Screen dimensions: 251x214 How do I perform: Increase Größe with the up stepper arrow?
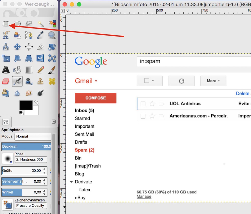(x=44, y=169)
